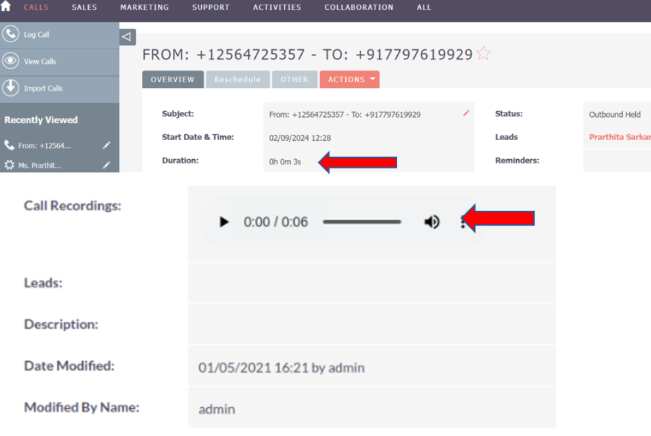This screenshot has height=436, width=651.
Task: Mute the recording volume with speaker icon
Action: pos(432,222)
